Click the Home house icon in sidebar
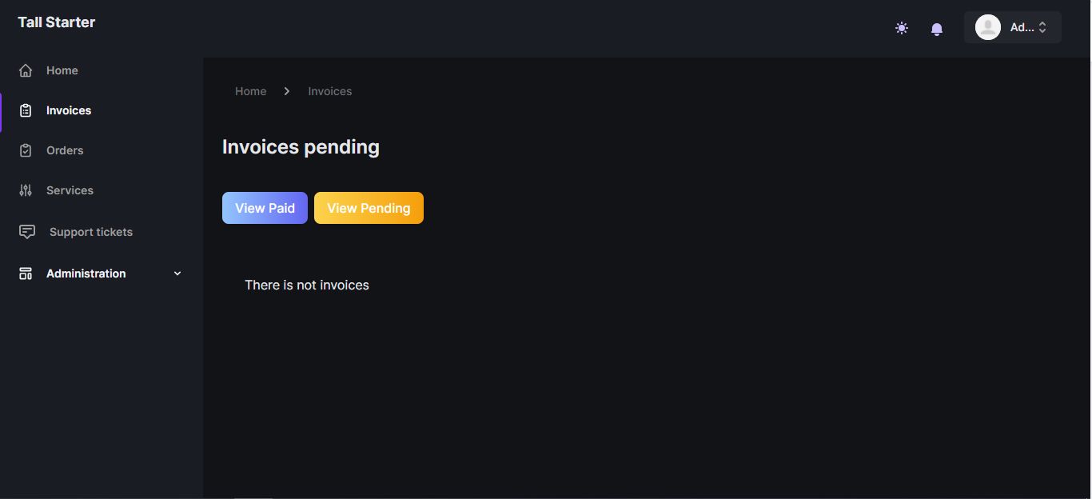Viewport: 1092px width, 499px height. coord(26,70)
